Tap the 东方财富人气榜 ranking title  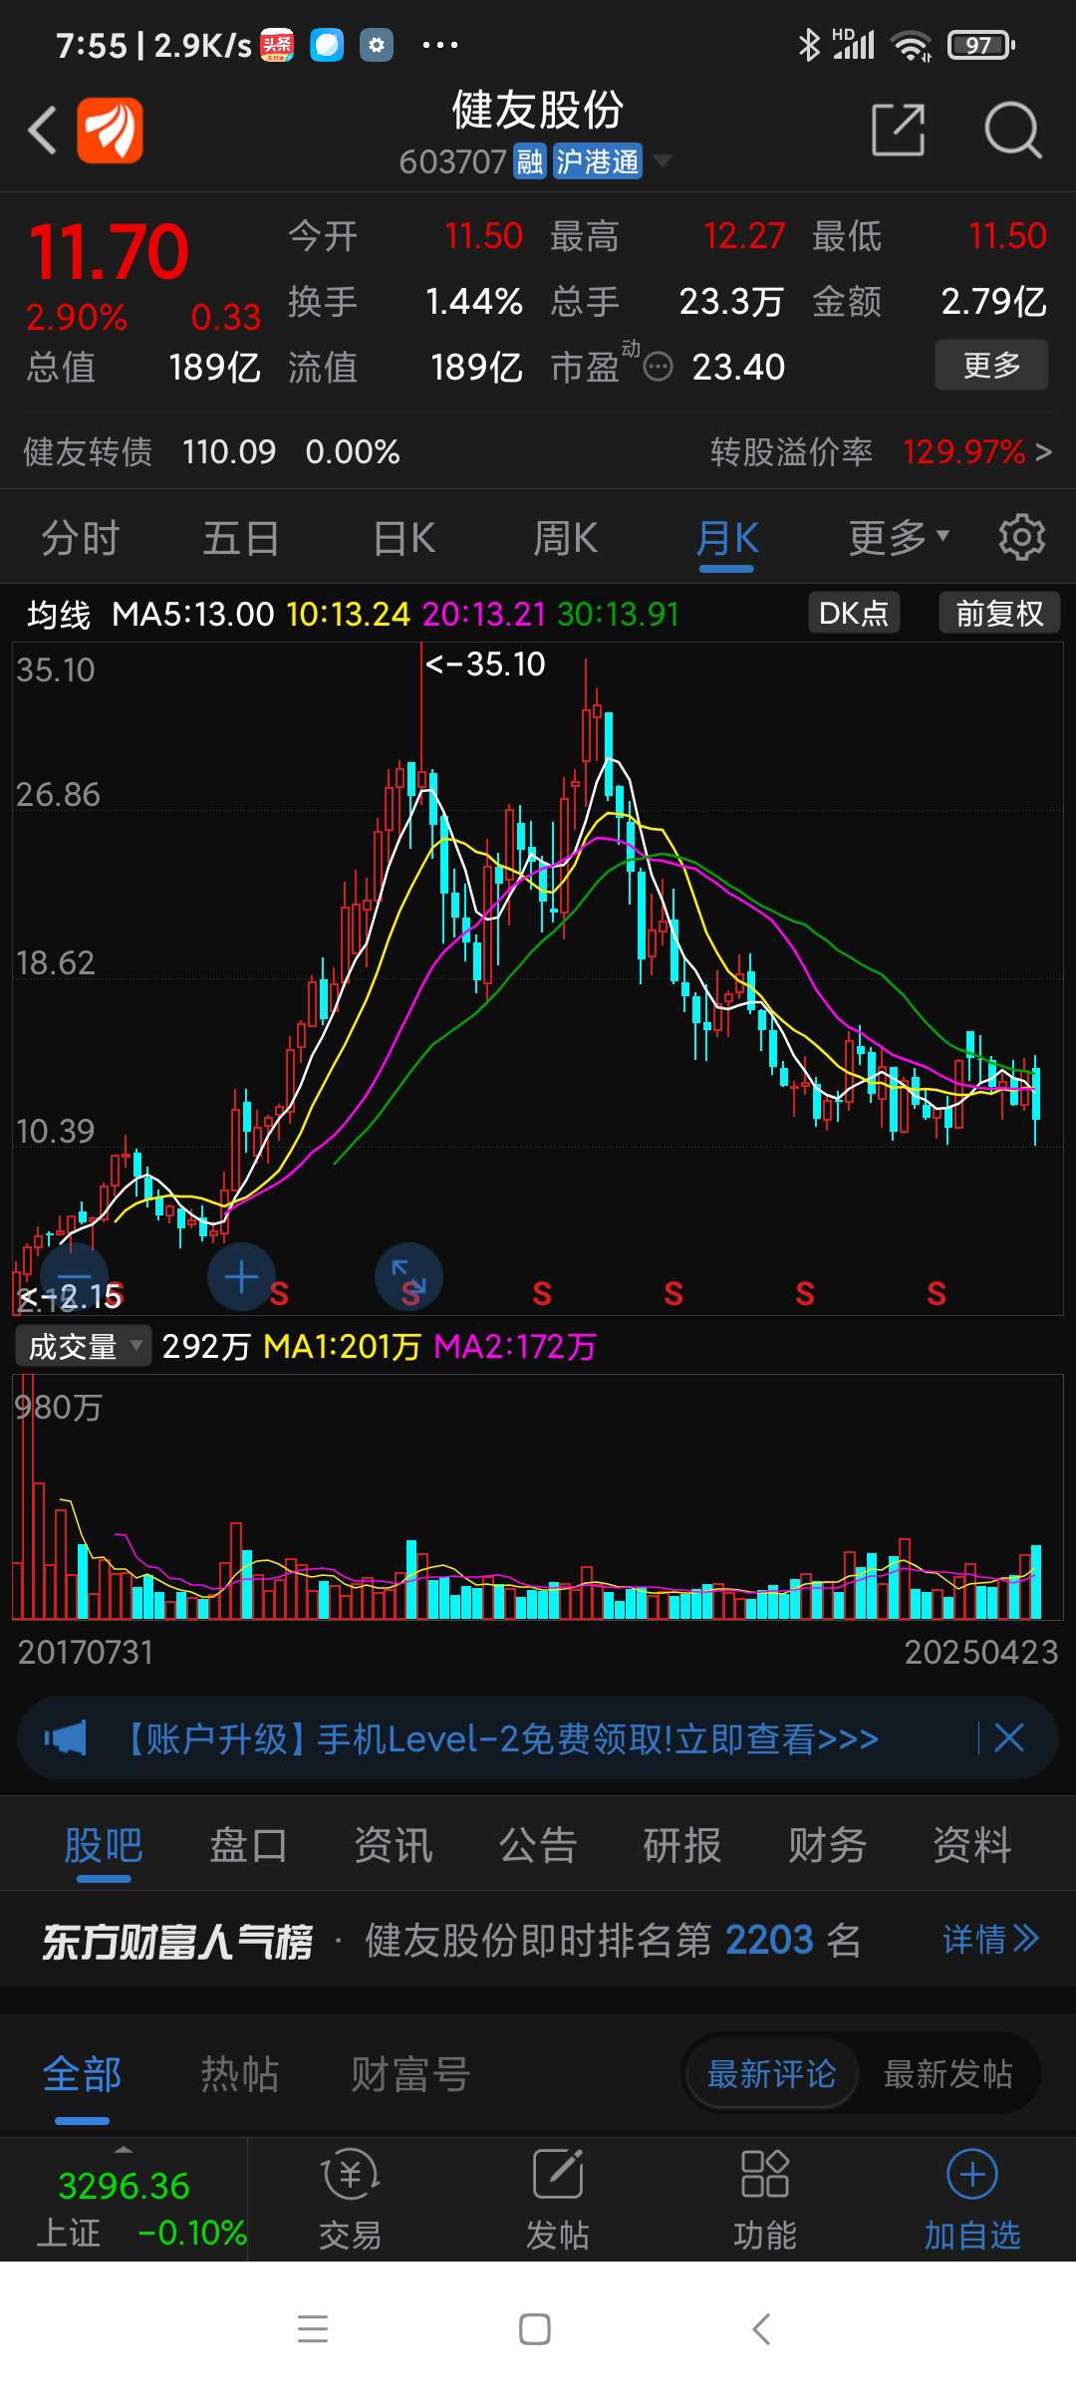tap(177, 1941)
